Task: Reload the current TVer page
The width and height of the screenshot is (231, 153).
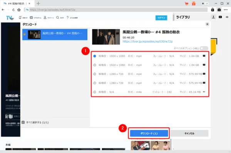Action: coord(13,10)
